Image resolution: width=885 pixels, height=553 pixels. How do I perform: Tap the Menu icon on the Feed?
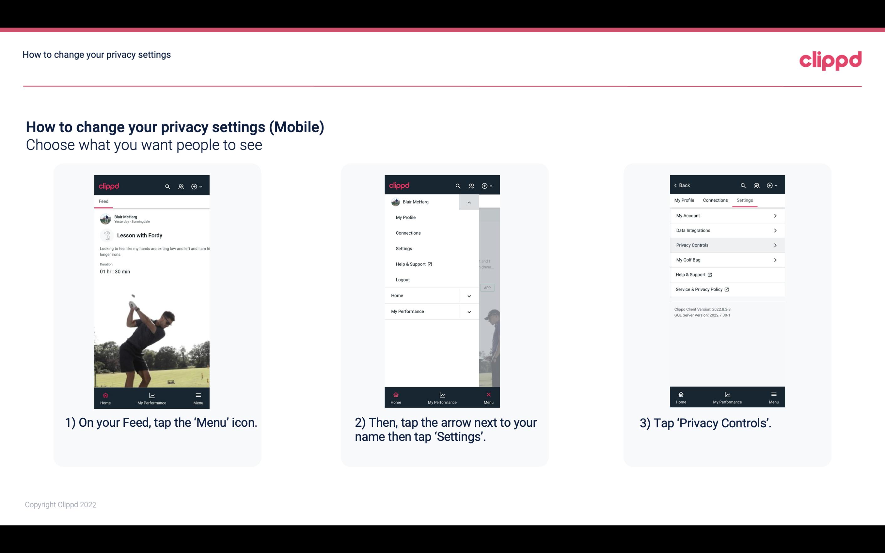point(199,398)
